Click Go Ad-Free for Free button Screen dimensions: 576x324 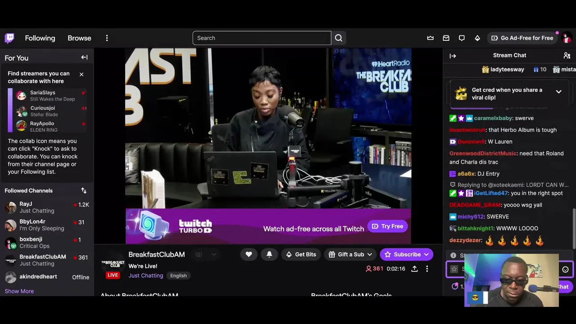[x=522, y=38]
